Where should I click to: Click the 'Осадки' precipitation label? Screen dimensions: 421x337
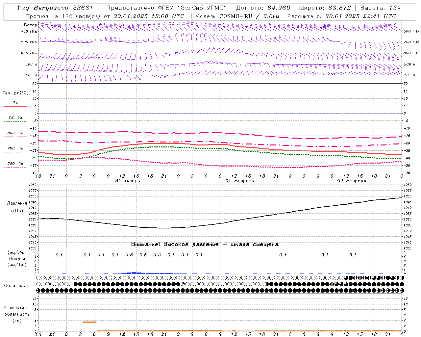pos(17,259)
